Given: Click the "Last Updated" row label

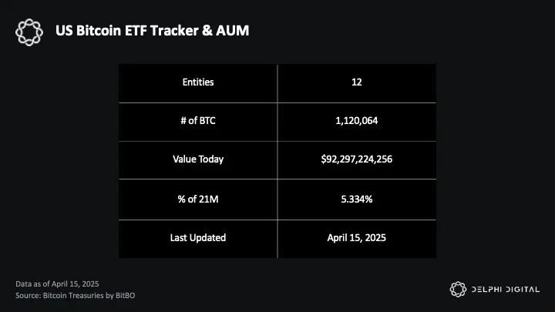Looking at the screenshot, I should (x=198, y=237).
